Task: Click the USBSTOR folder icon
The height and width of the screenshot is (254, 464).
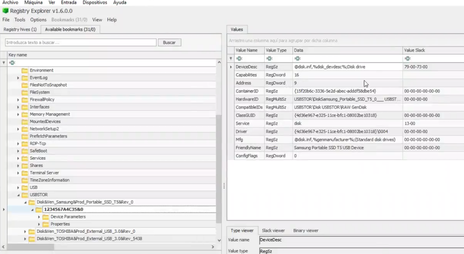Action: tap(25, 195)
